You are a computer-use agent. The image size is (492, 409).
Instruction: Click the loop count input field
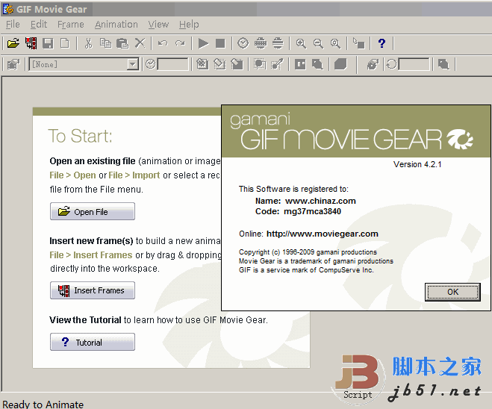(x=414, y=65)
